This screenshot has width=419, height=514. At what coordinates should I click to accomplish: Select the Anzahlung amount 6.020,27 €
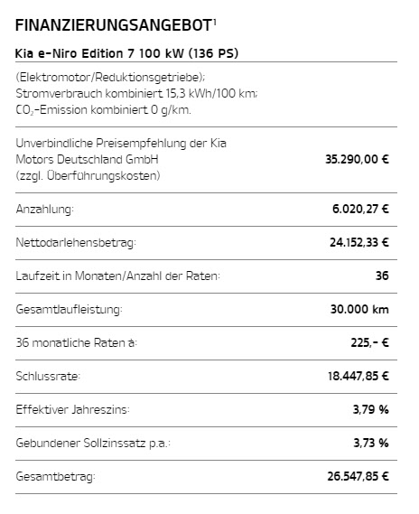[x=360, y=209]
